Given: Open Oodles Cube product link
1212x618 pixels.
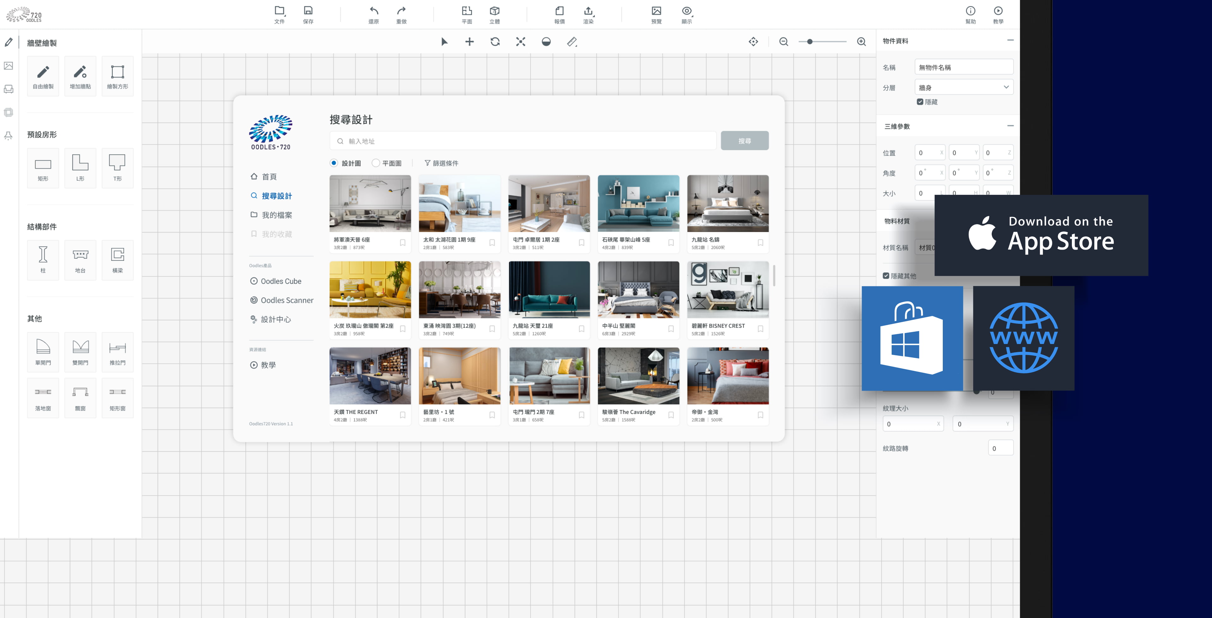Looking at the screenshot, I should point(276,281).
